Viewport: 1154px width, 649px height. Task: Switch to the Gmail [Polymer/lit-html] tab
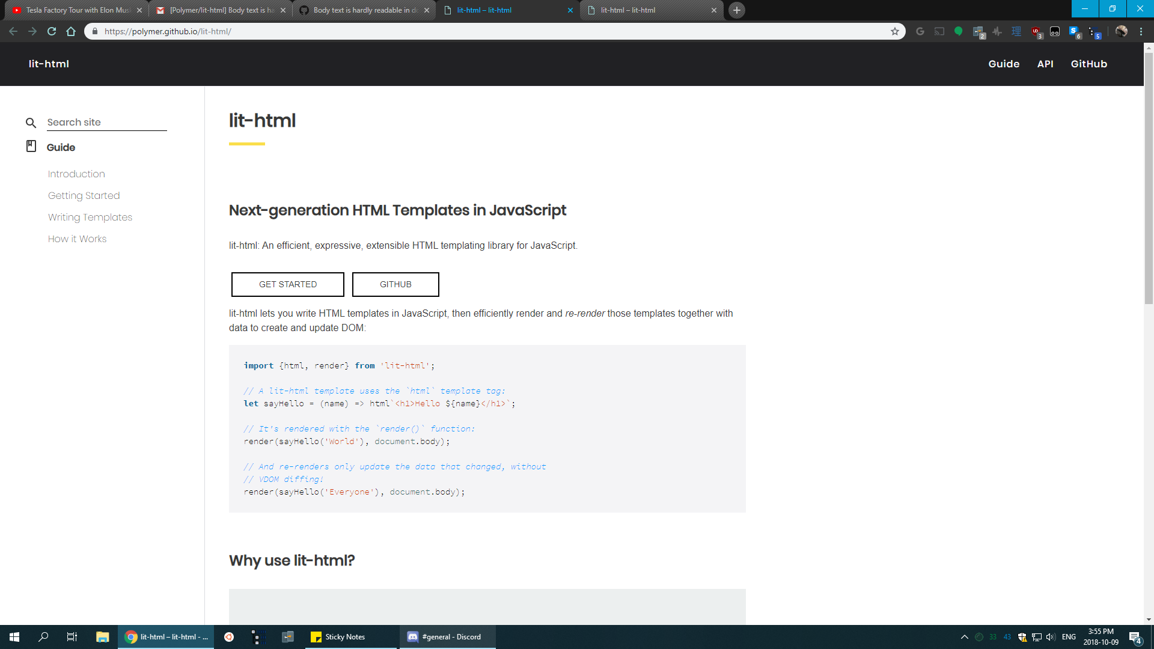pos(216,10)
